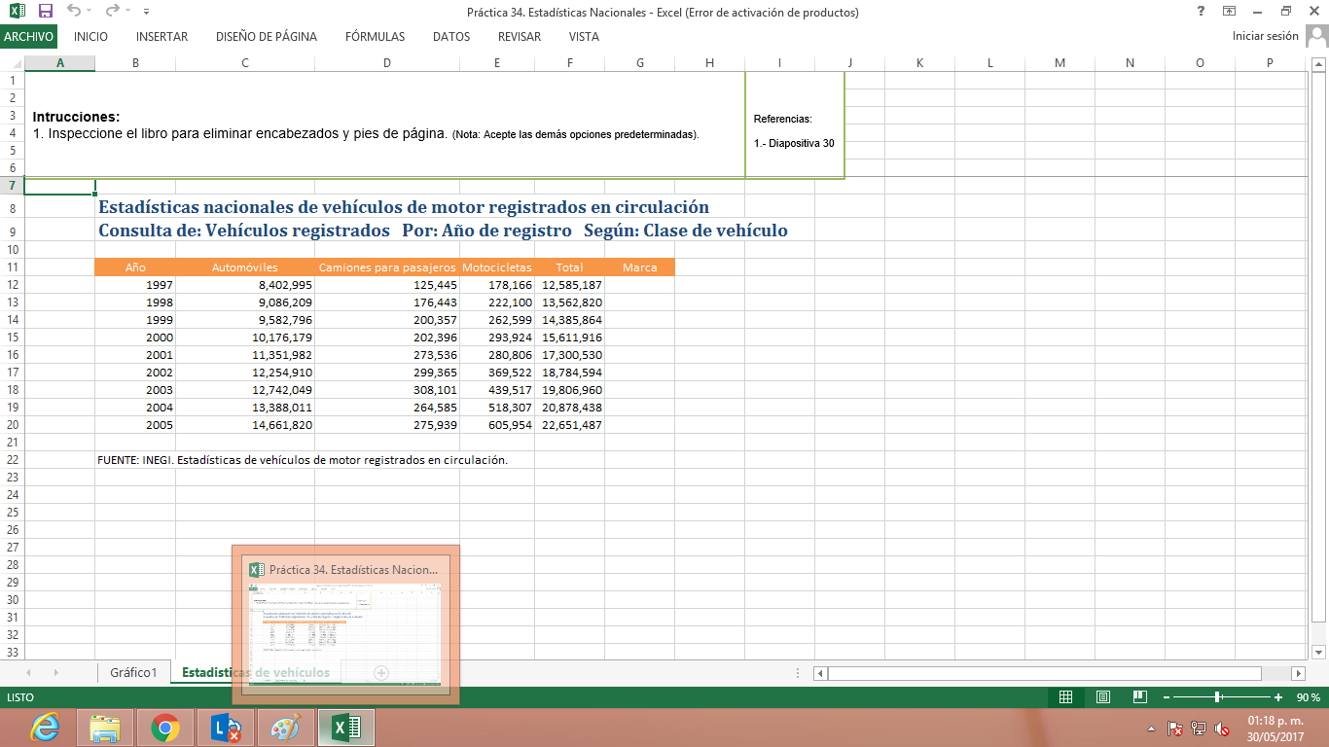
Task: Click the user account avatar icon
Action: (x=1316, y=37)
